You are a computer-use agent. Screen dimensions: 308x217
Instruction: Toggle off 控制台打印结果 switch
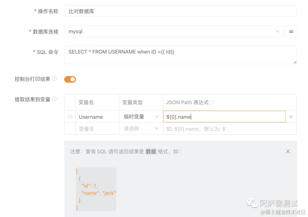click(70, 79)
